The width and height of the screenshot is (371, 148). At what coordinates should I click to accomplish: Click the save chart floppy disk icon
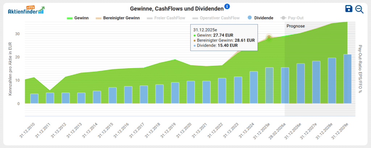tap(349, 9)
